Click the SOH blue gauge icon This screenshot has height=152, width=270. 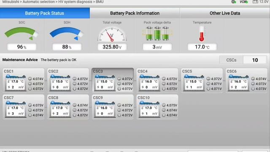(x=66, y=33)
